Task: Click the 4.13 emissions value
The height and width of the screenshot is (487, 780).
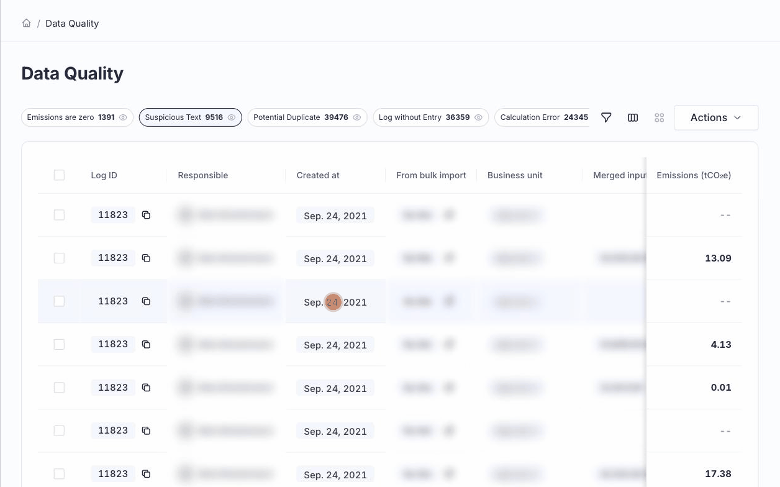Action: pyautogui.click(x=721, y=344)
